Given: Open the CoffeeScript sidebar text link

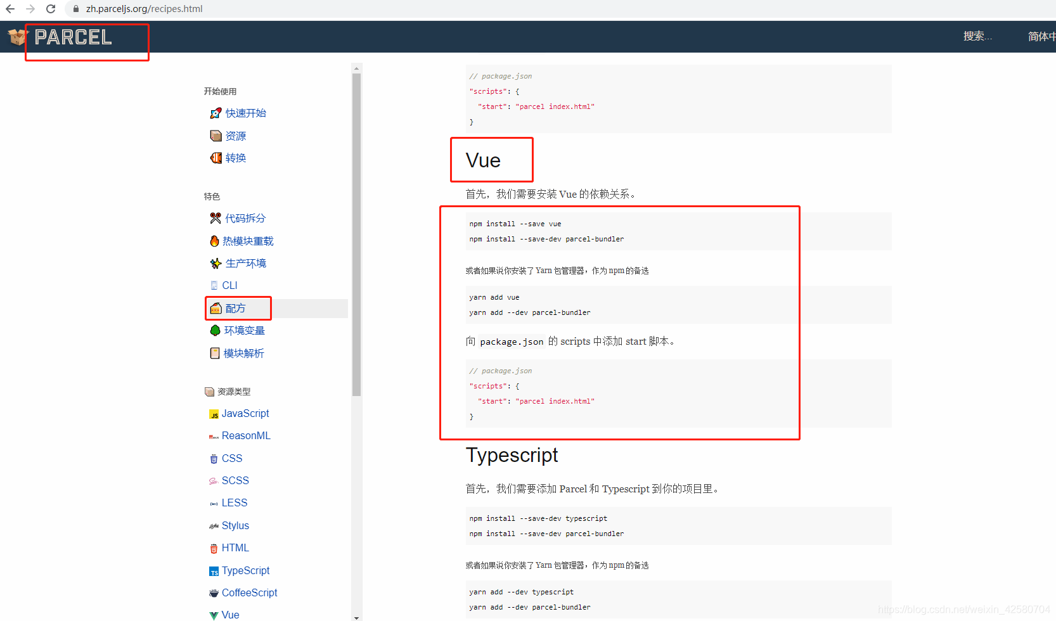Looking at the screenshot, I should click(x=250, y=592).
